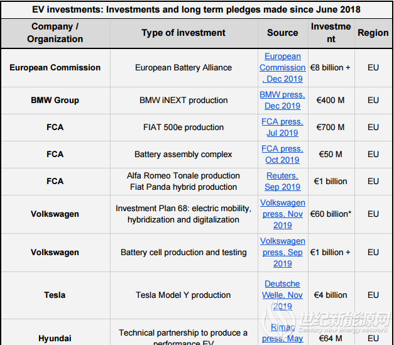The width and height of the screenshot is (394, 345).
Task: Click the Alfa Romeo Tonale production text
Action: (183, 175)
